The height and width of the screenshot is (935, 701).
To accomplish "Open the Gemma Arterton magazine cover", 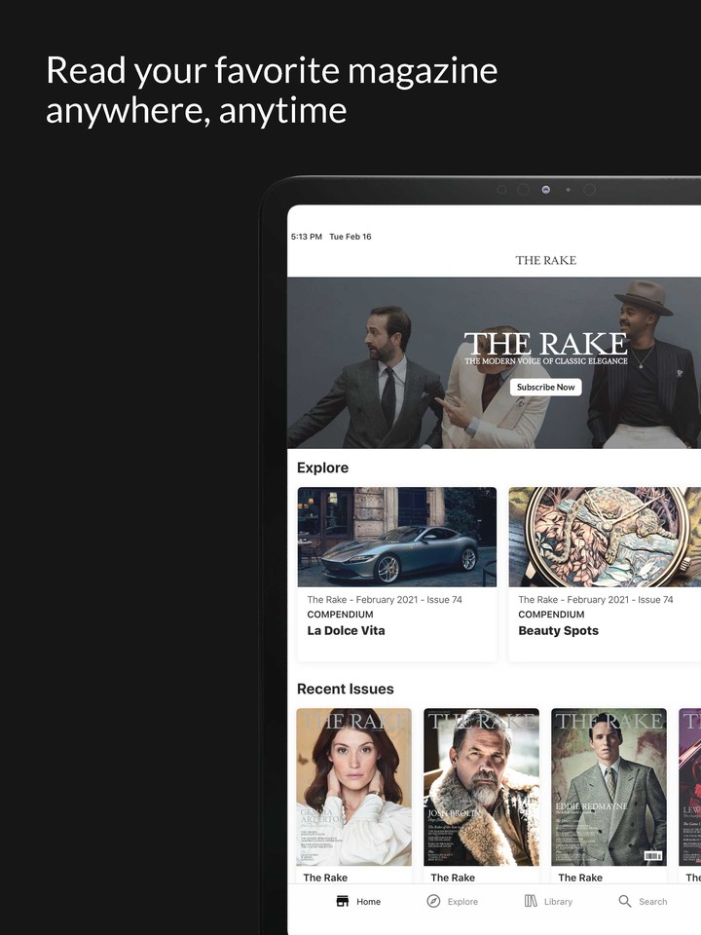I will pos(354,787).
